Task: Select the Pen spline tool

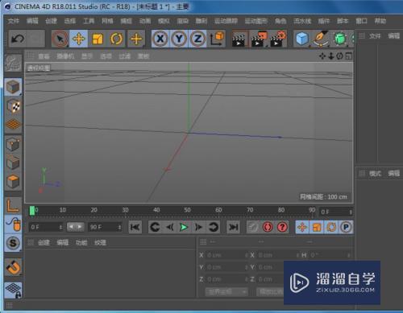Action: pyautogui.click(x=321, y=39)
